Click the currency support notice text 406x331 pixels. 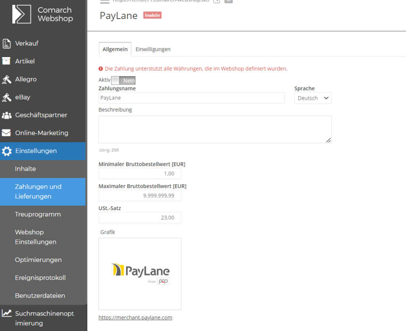(196, 69)
